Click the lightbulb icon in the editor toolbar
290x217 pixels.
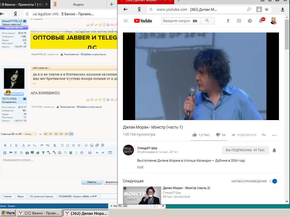(x=76, y=153)
